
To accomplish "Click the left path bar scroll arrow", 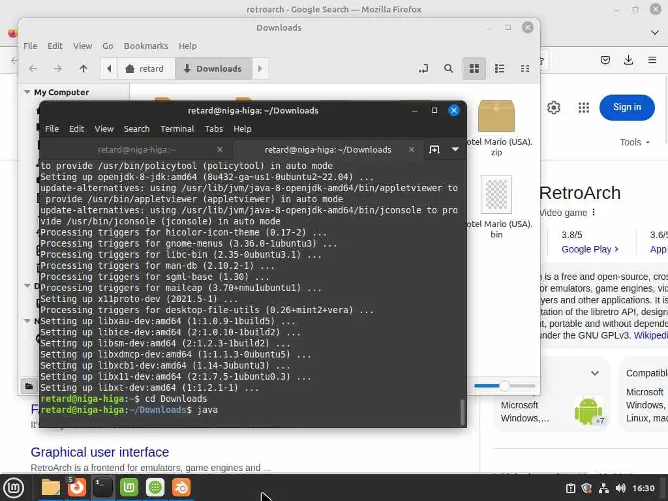I will coord(109,68).
